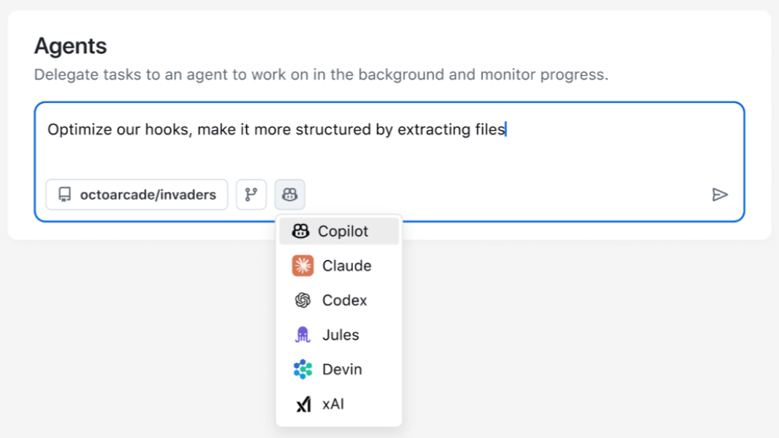Click the monitor icon beside octoarcade/invaders
Image resolution: width=779 pixels, height=438 pixels.
point(64,194)
